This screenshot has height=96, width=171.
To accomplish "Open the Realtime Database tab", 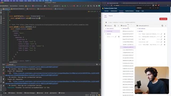I will click(130, 11).
